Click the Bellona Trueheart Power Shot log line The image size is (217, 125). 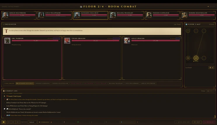pos(26,103)
